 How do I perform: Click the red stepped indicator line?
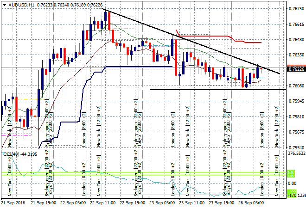[209, 35]
